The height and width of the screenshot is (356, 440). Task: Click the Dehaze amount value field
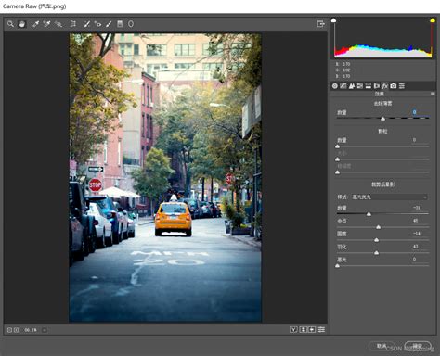[x=414, y=112]
